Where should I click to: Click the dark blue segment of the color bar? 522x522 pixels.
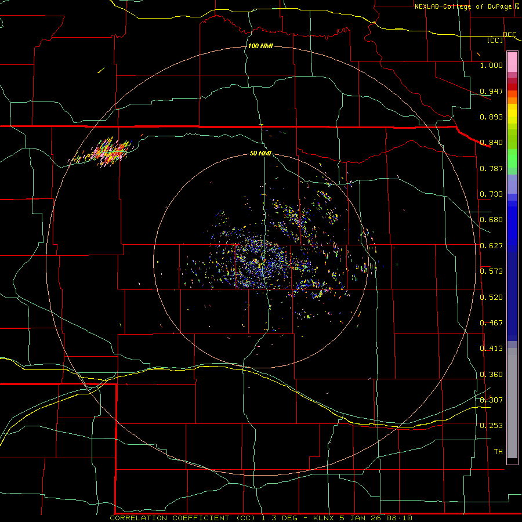(512, 296)
